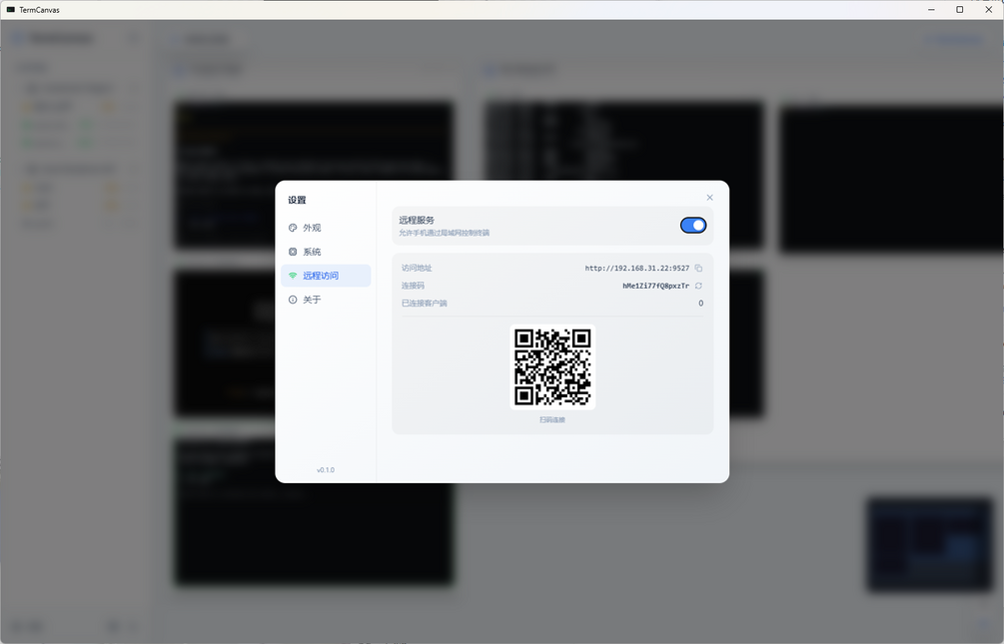Click the v0.1.0 version label

326,470
